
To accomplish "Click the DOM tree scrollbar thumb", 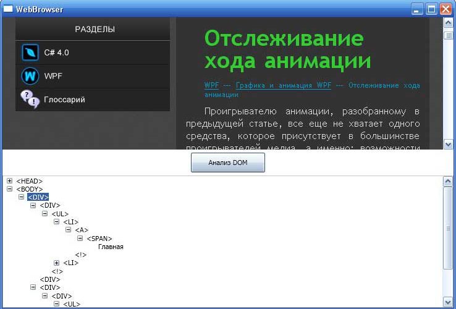I will tap(448, 228).
